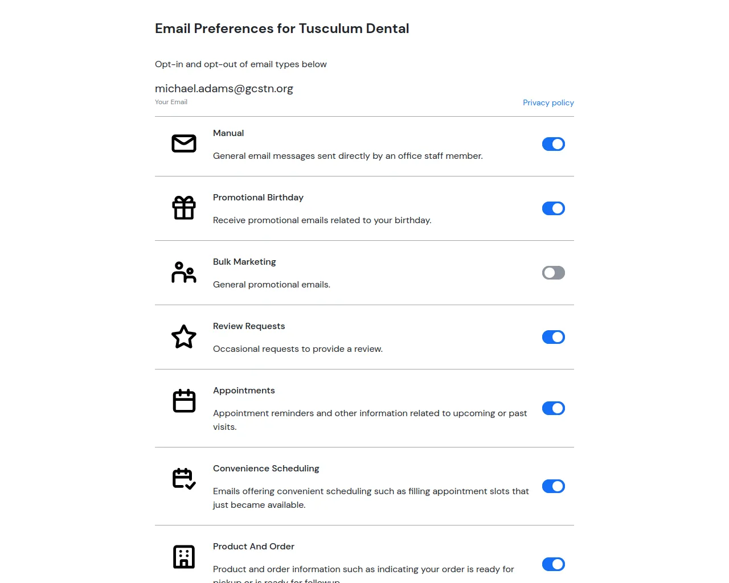Click the star icon for Review Requests
Viewport: 729px width, 583px height.
pos(184,337)
